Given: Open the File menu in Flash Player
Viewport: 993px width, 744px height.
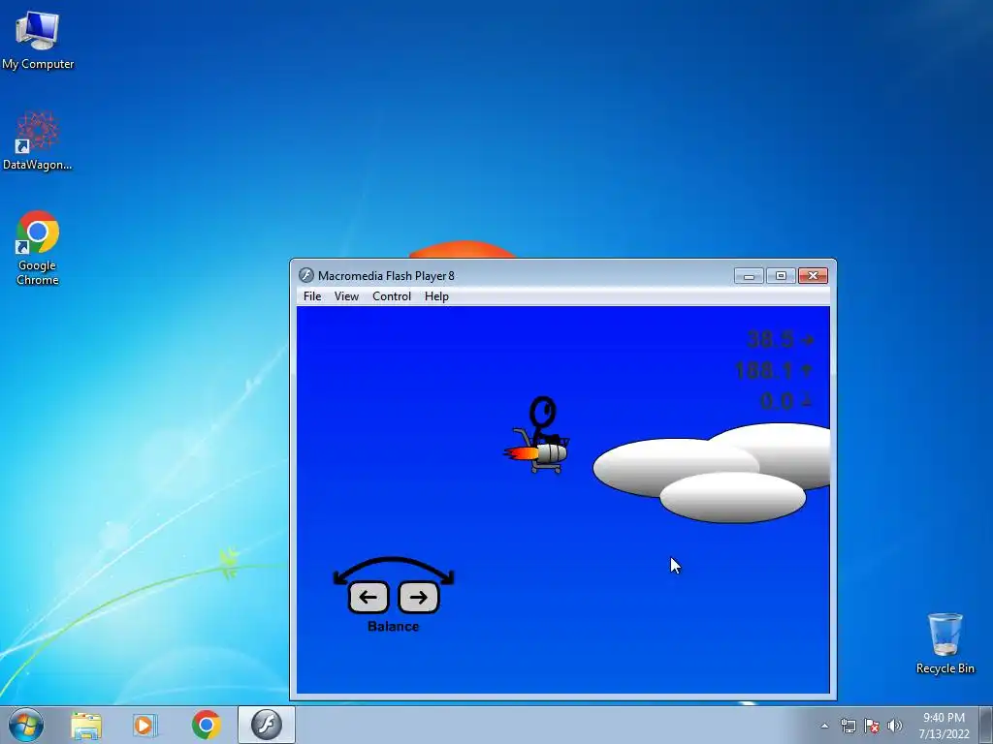Looking at the screenshot, I should (x=312, y=296).
